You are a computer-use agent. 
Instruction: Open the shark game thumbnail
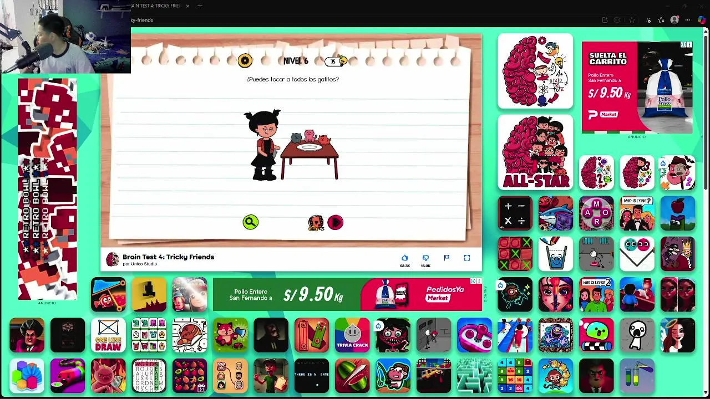[556, 213]
